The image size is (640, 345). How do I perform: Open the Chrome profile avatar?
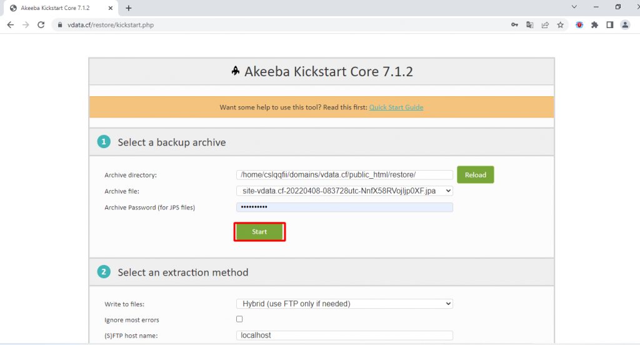click(x=625, y=25)
